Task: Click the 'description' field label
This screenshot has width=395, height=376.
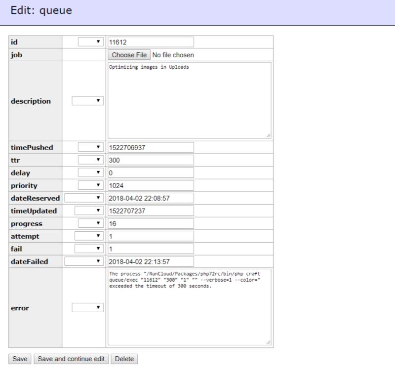Action: coord(31,101)
